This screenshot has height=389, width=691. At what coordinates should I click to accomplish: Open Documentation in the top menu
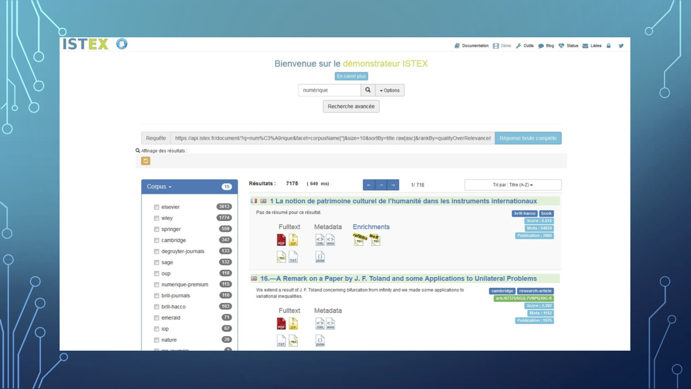(x=472, y=46)
